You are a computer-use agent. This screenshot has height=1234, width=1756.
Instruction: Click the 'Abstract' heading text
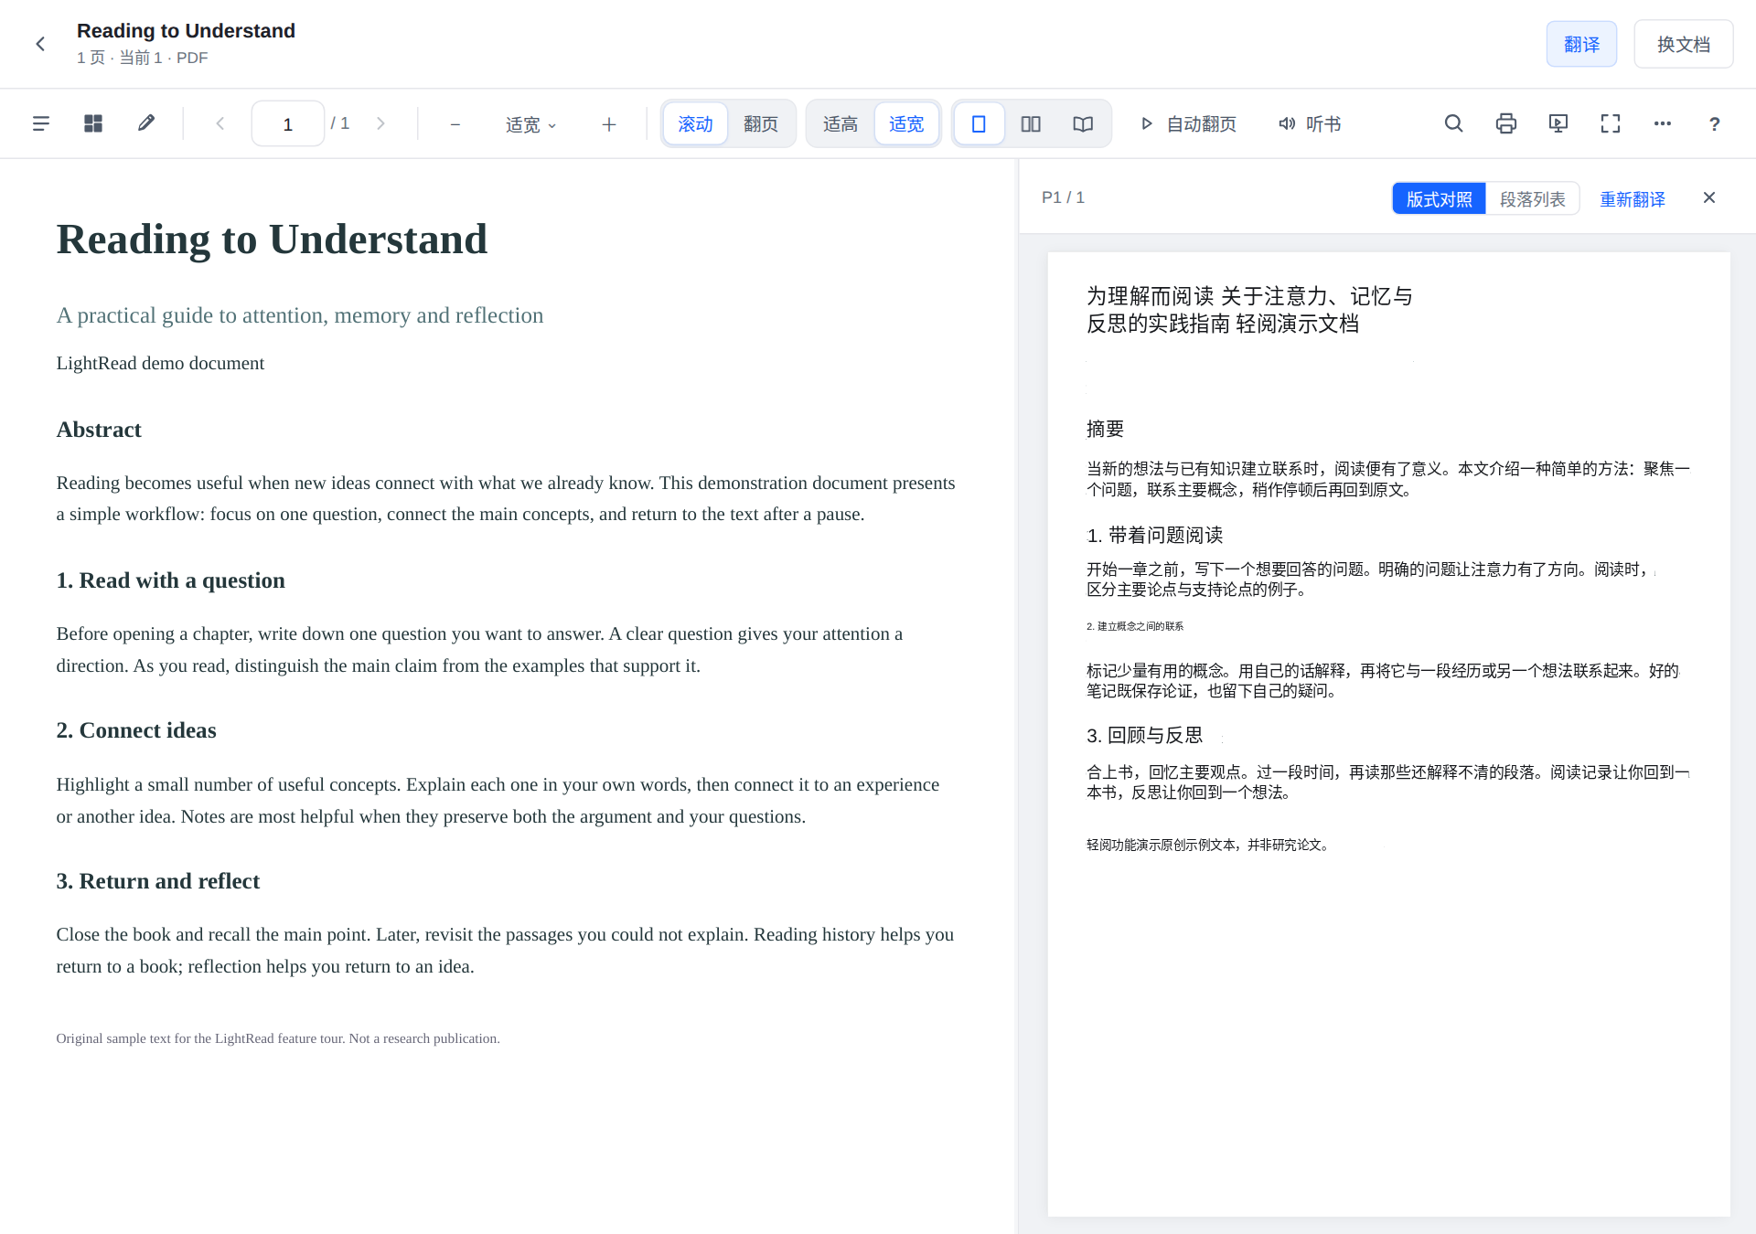click(x=99, y=430)
